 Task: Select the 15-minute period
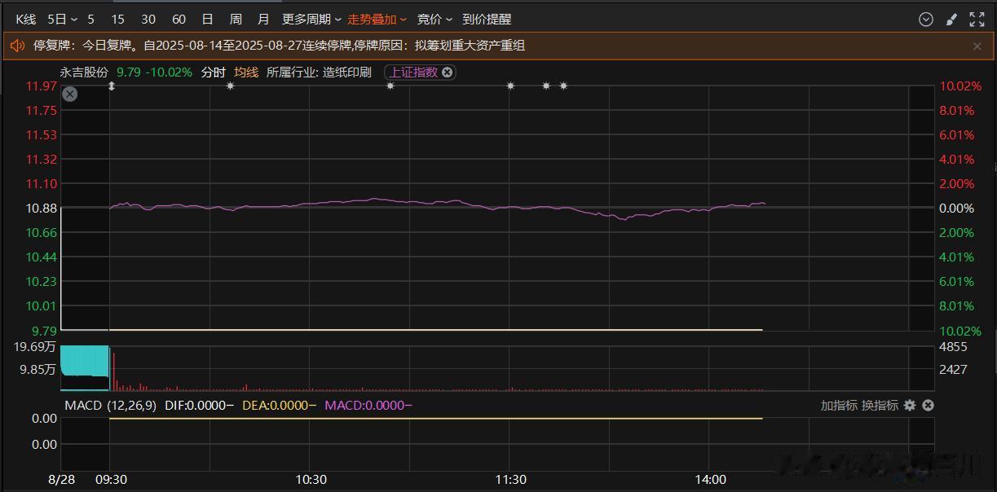[117, 20]
